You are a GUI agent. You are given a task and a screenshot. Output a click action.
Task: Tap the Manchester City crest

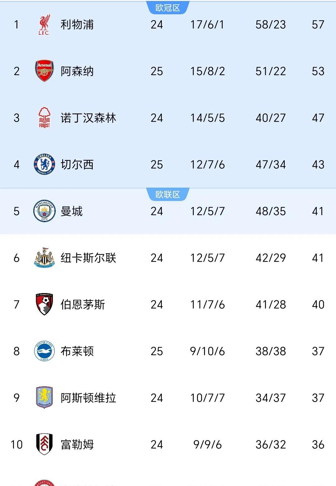[x=44, y=211]
